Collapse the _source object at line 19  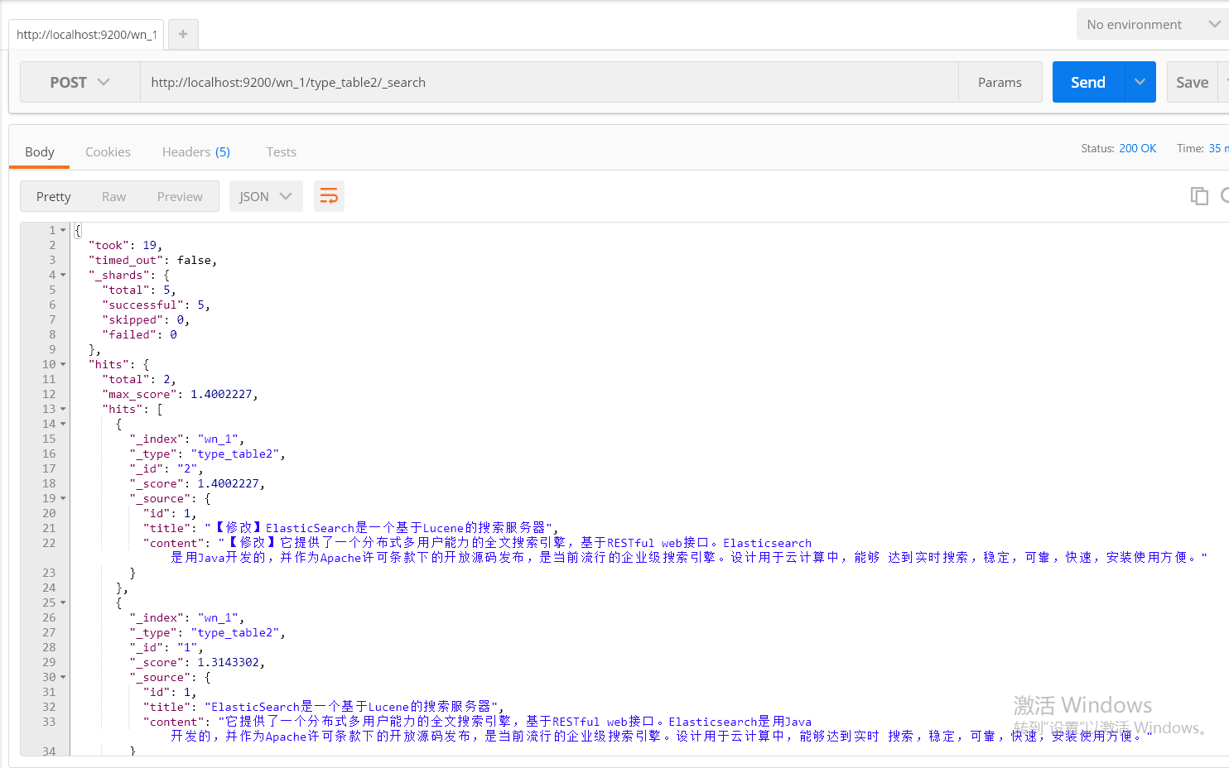(63, 498)
